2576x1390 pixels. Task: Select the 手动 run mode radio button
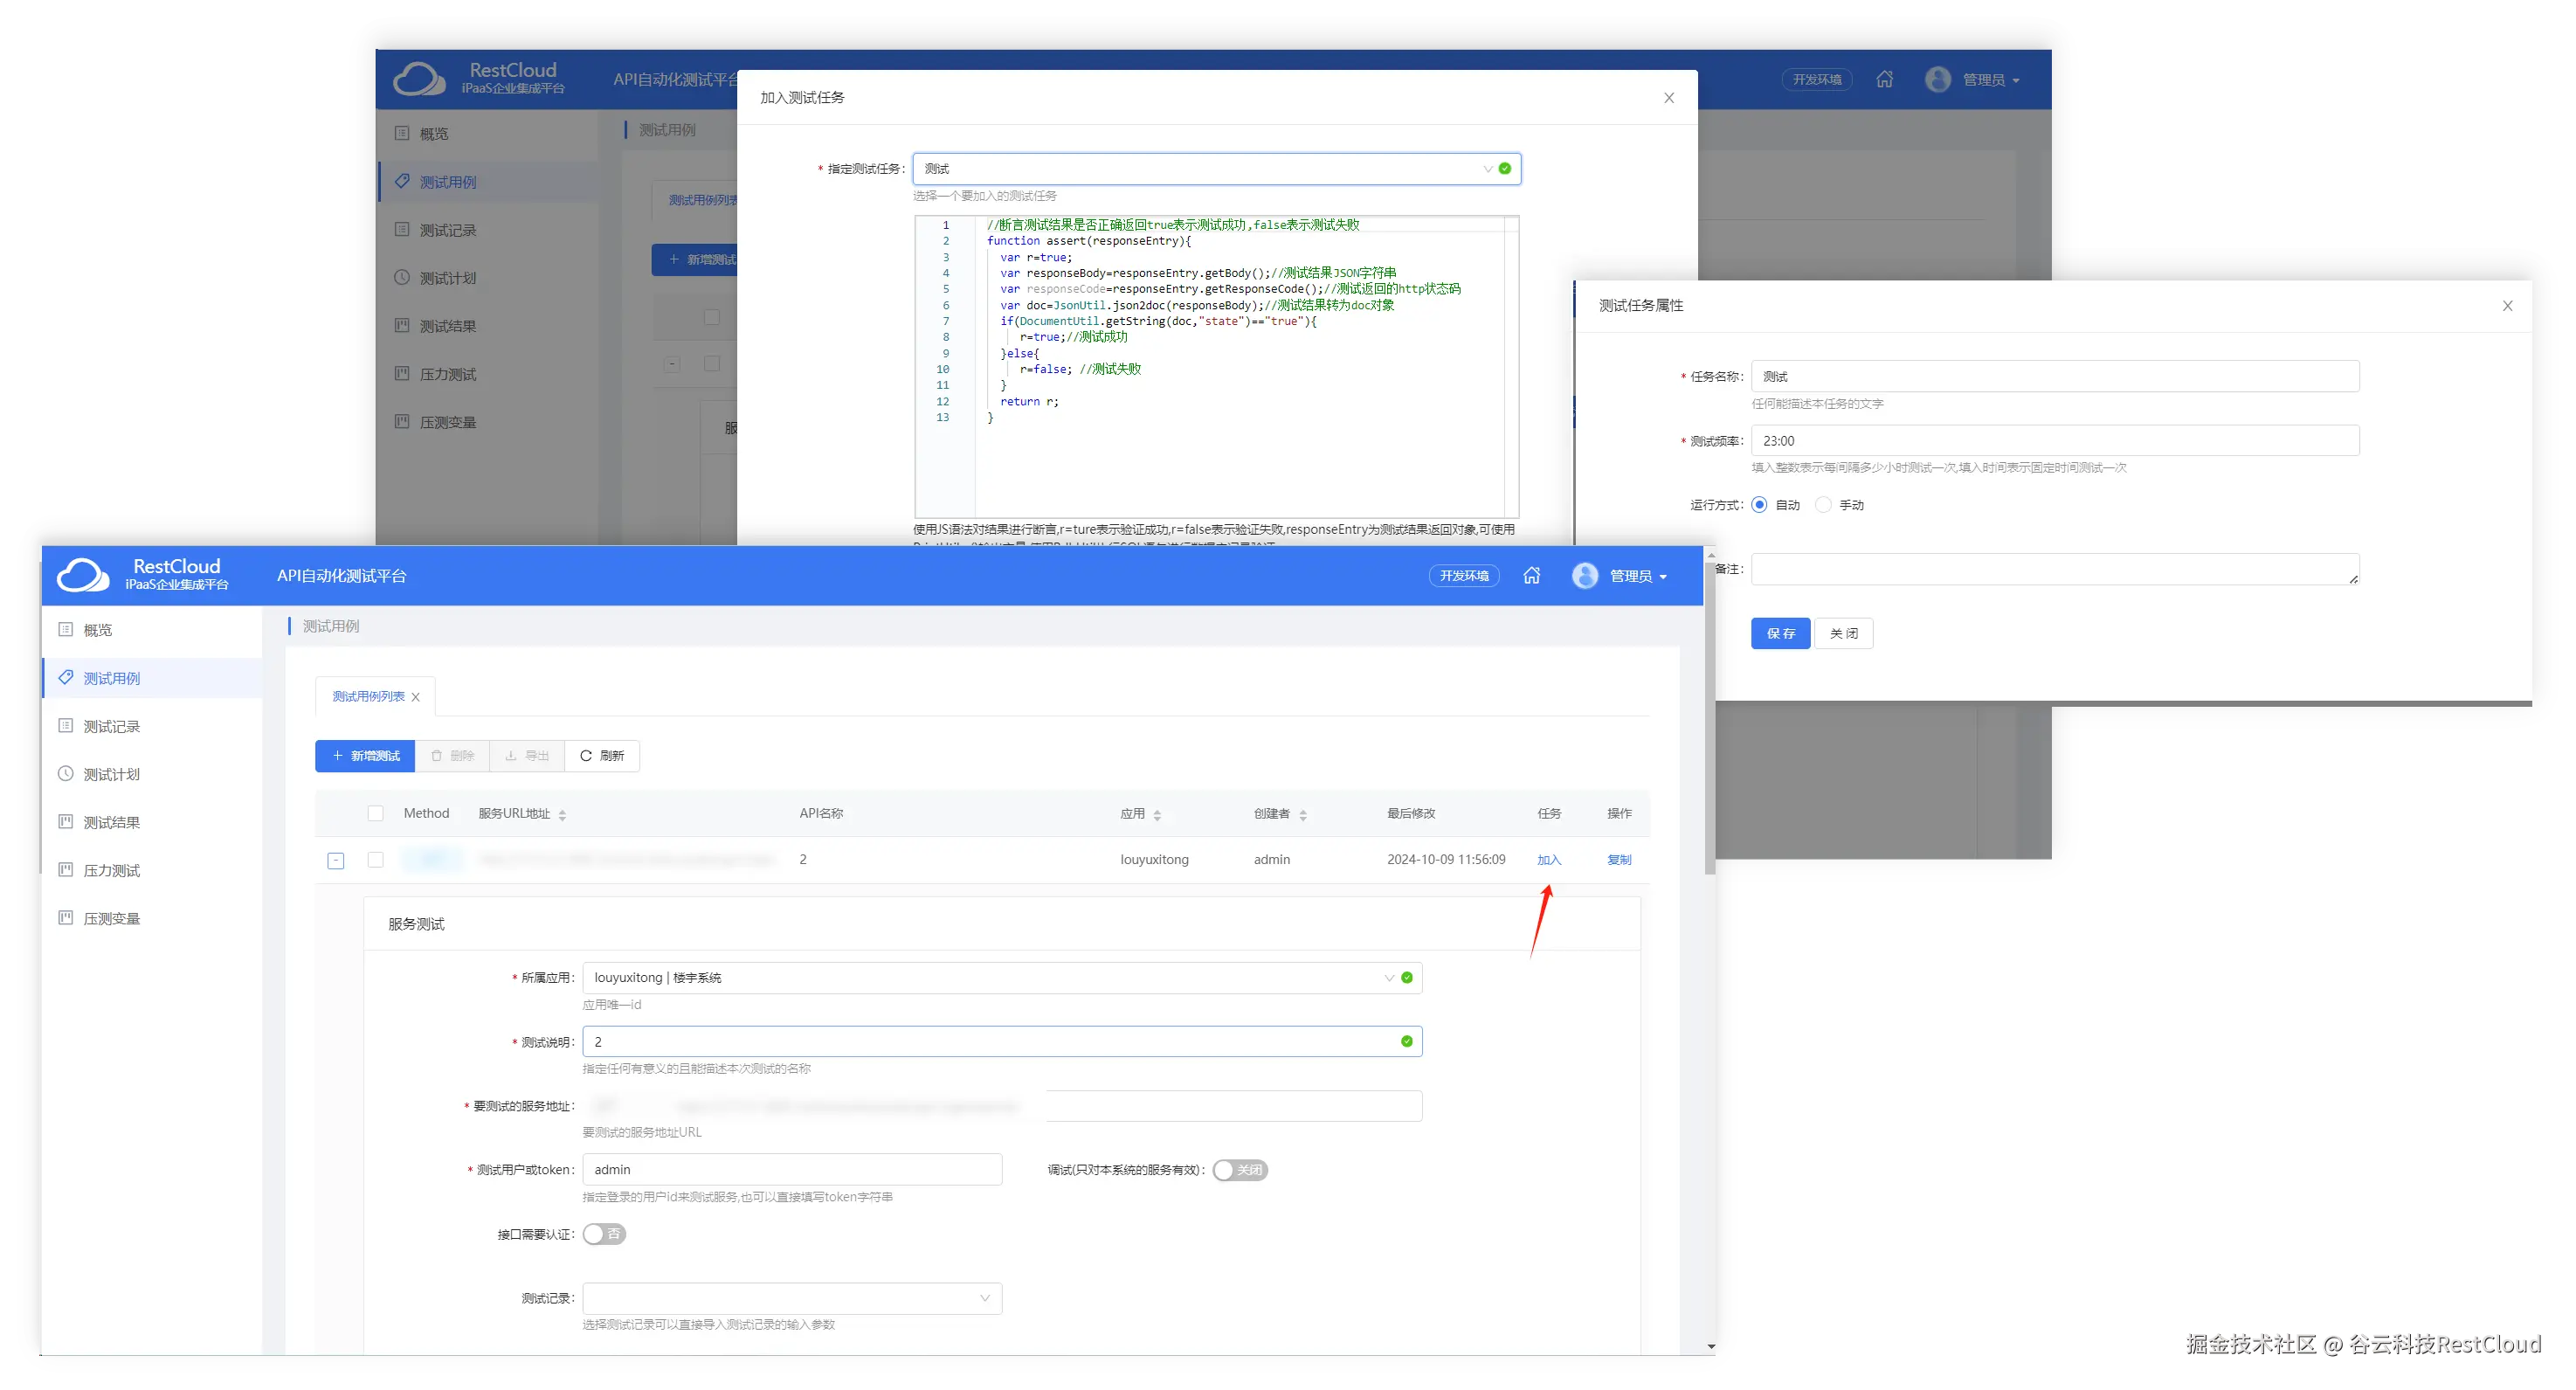click(1823, 505)
